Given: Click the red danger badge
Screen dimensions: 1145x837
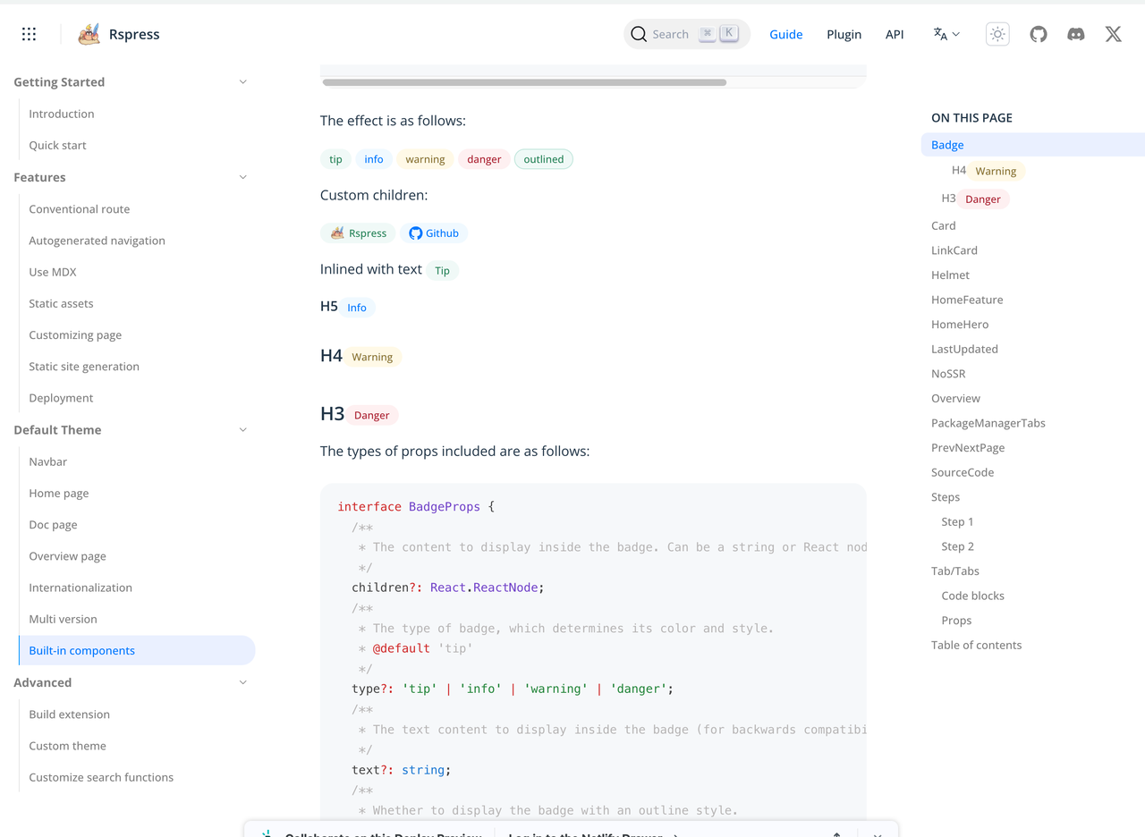Looking at the screenshot, I should 484,159.
